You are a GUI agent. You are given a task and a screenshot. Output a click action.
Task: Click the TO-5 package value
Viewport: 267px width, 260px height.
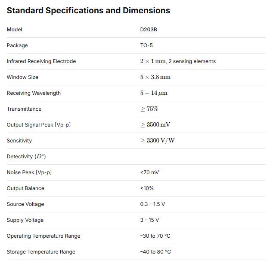[x=146, y=45]
